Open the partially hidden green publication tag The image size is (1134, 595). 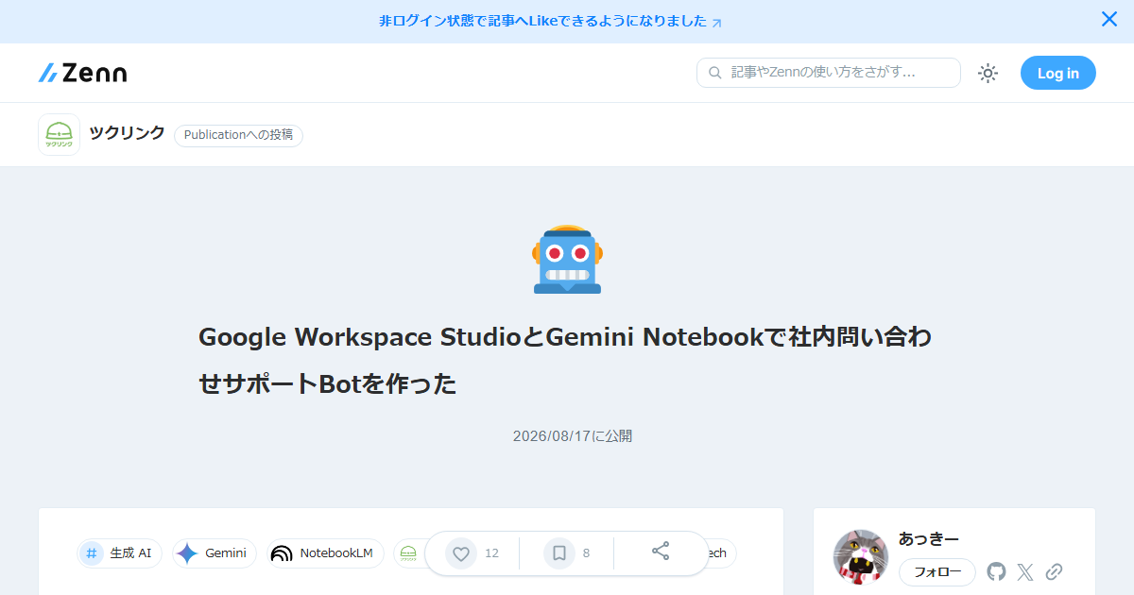point(409,553)
